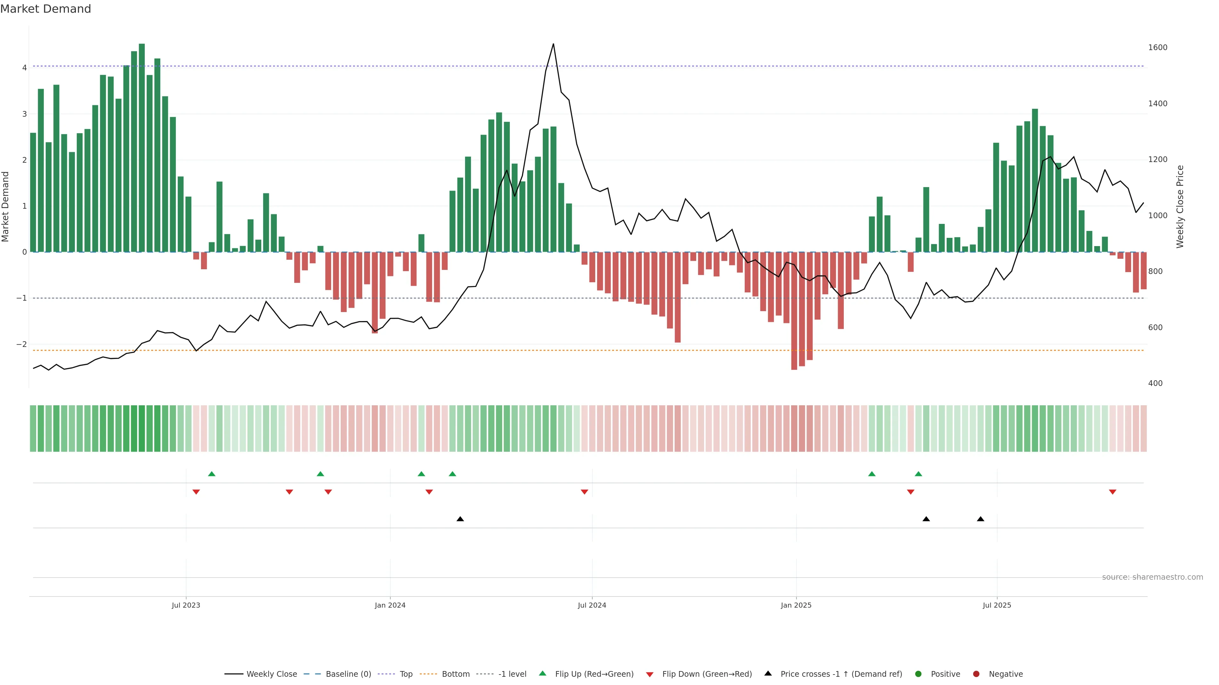Click Price crosses -1 black triangle legend icon
The width and height of the screenshot is (1219, 685).
point(768,673)
